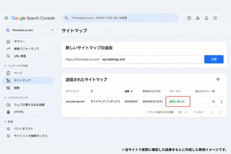Screen dimensions: 231x154
Task: Click the 2024/09/27 23:51 last read cell
Action: [152, 101]
